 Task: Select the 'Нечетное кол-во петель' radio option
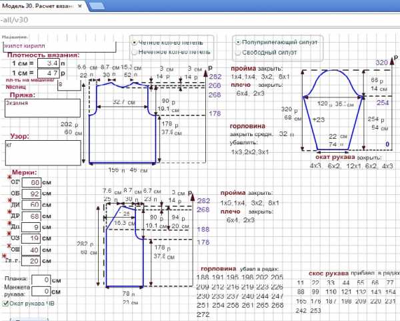click(x=135, y=51)
